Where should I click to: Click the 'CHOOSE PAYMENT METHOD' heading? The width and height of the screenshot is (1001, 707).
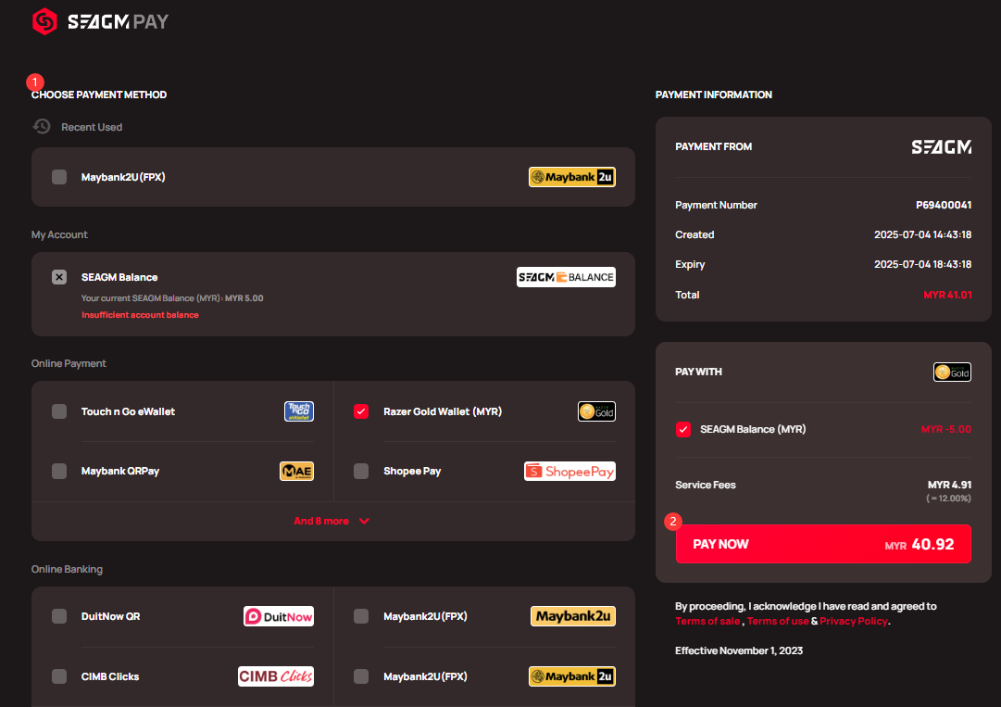point(99,95)
